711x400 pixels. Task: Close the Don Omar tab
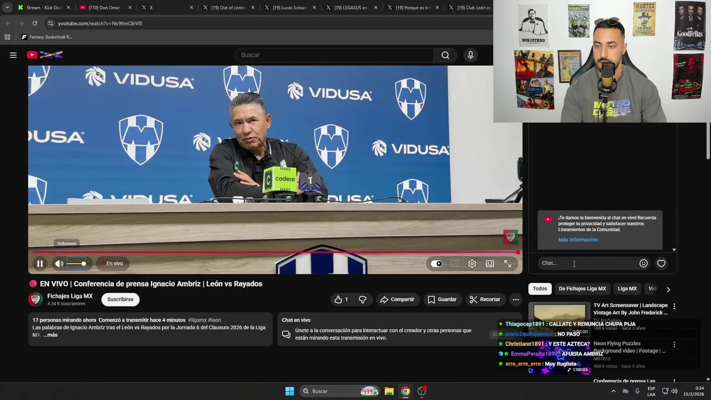130,8
